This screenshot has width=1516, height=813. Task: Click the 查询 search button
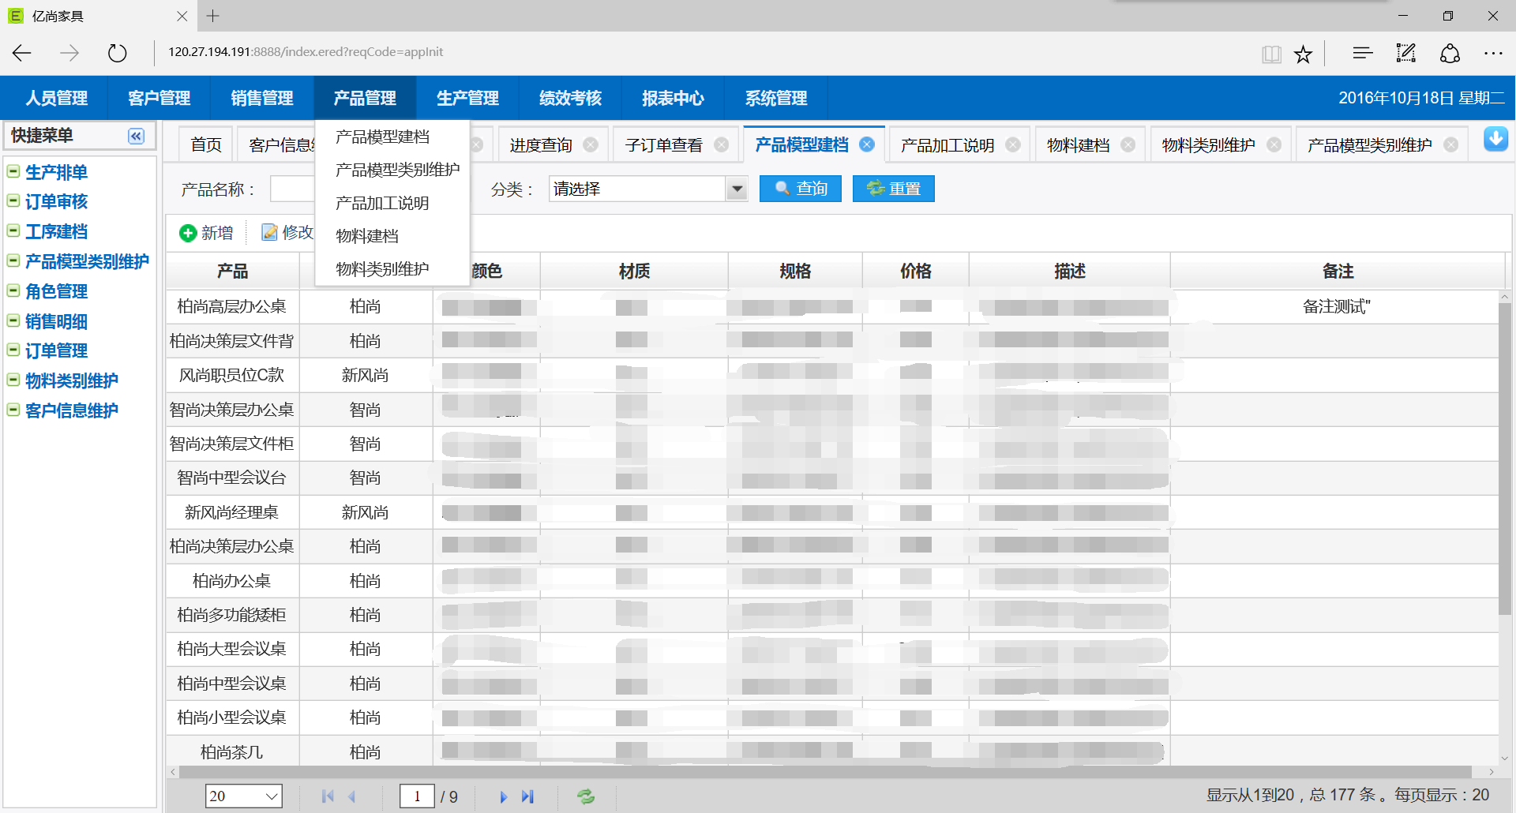(x=800, y=189)
